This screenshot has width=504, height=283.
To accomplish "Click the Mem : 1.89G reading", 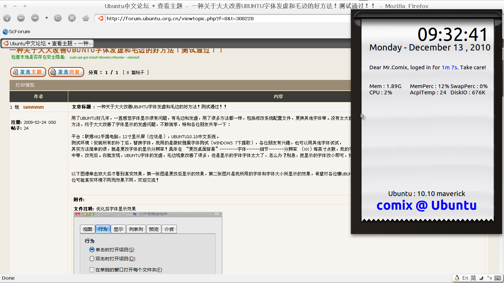I will pyautogui.click(x=385, y=86).
